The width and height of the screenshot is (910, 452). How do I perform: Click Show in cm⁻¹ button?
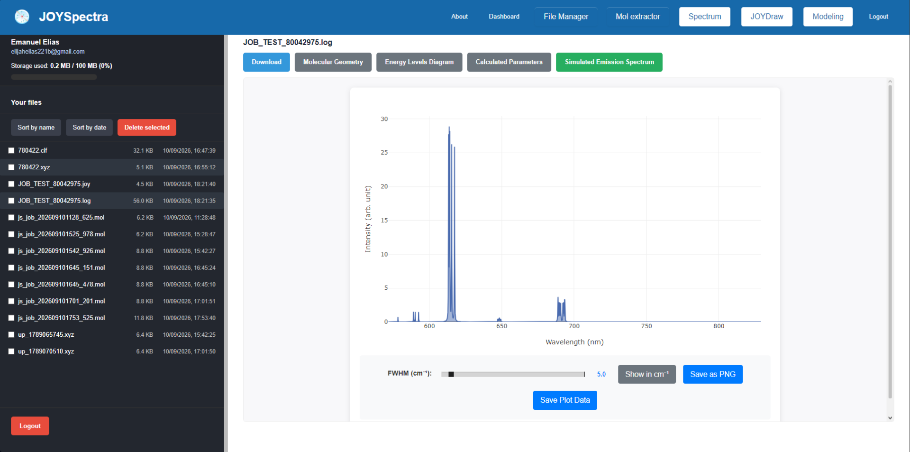point(647,374)
